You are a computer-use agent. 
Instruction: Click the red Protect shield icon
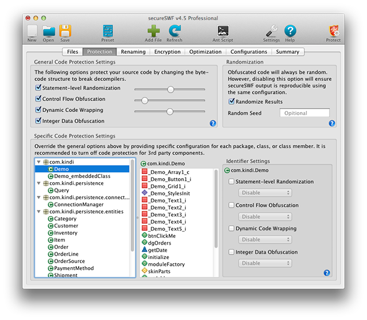(333, 31)
